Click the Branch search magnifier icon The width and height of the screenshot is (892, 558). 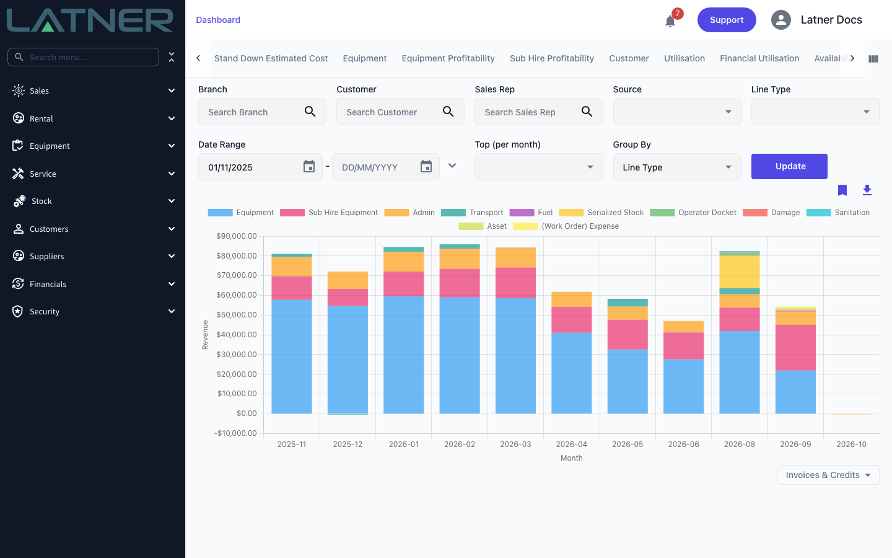[310, 112]
